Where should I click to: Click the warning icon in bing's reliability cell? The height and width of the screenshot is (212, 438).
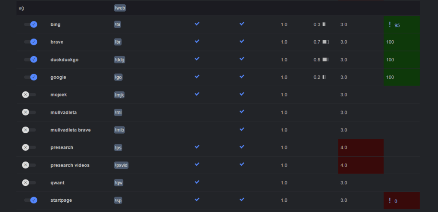tap(390, 25)
